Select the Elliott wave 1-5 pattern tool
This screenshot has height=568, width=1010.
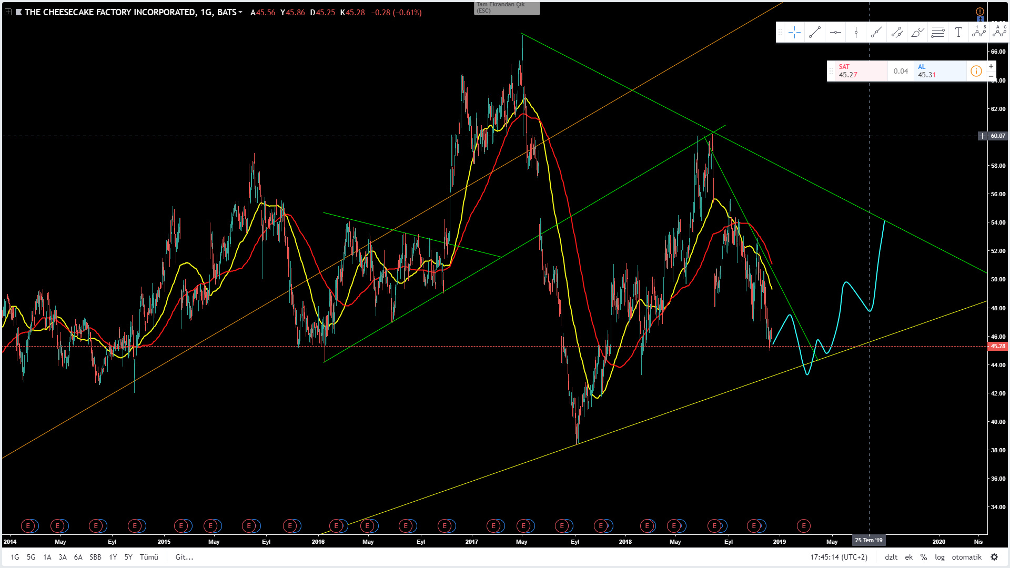(x=979, y=32)
